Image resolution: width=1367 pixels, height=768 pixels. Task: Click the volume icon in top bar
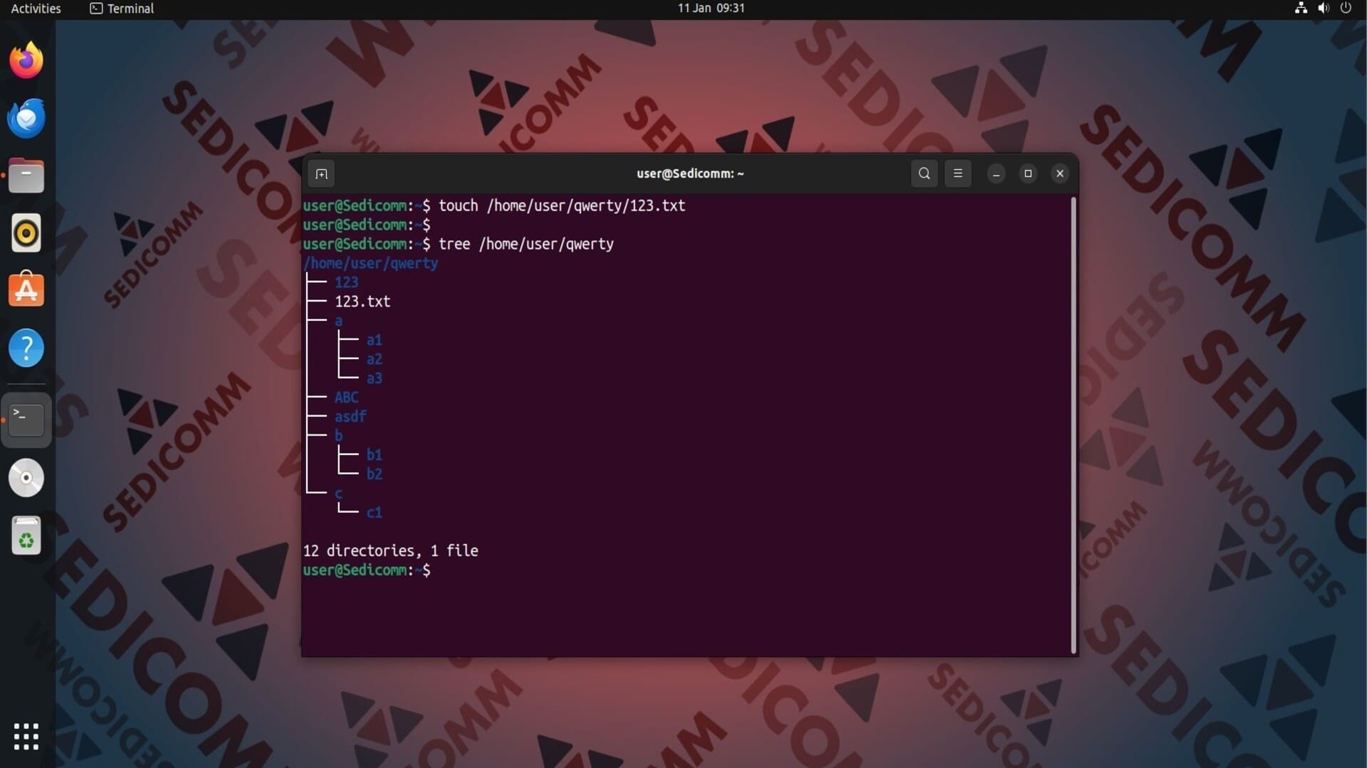click(x=1323, y=9)
